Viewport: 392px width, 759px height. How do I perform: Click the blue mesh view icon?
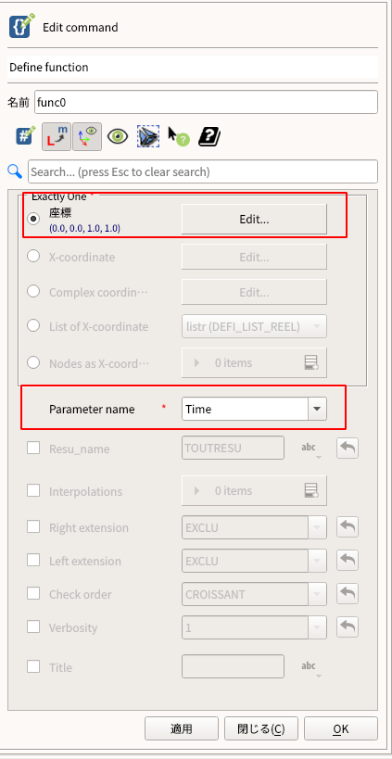pyautogui.click(x=148, y=136)
